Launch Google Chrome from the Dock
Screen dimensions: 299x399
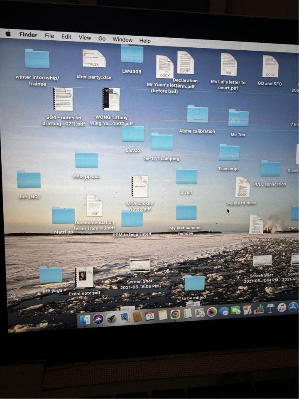point(175,314)
